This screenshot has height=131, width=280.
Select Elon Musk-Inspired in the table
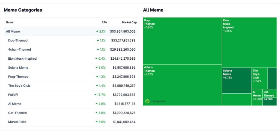(22, 59)
